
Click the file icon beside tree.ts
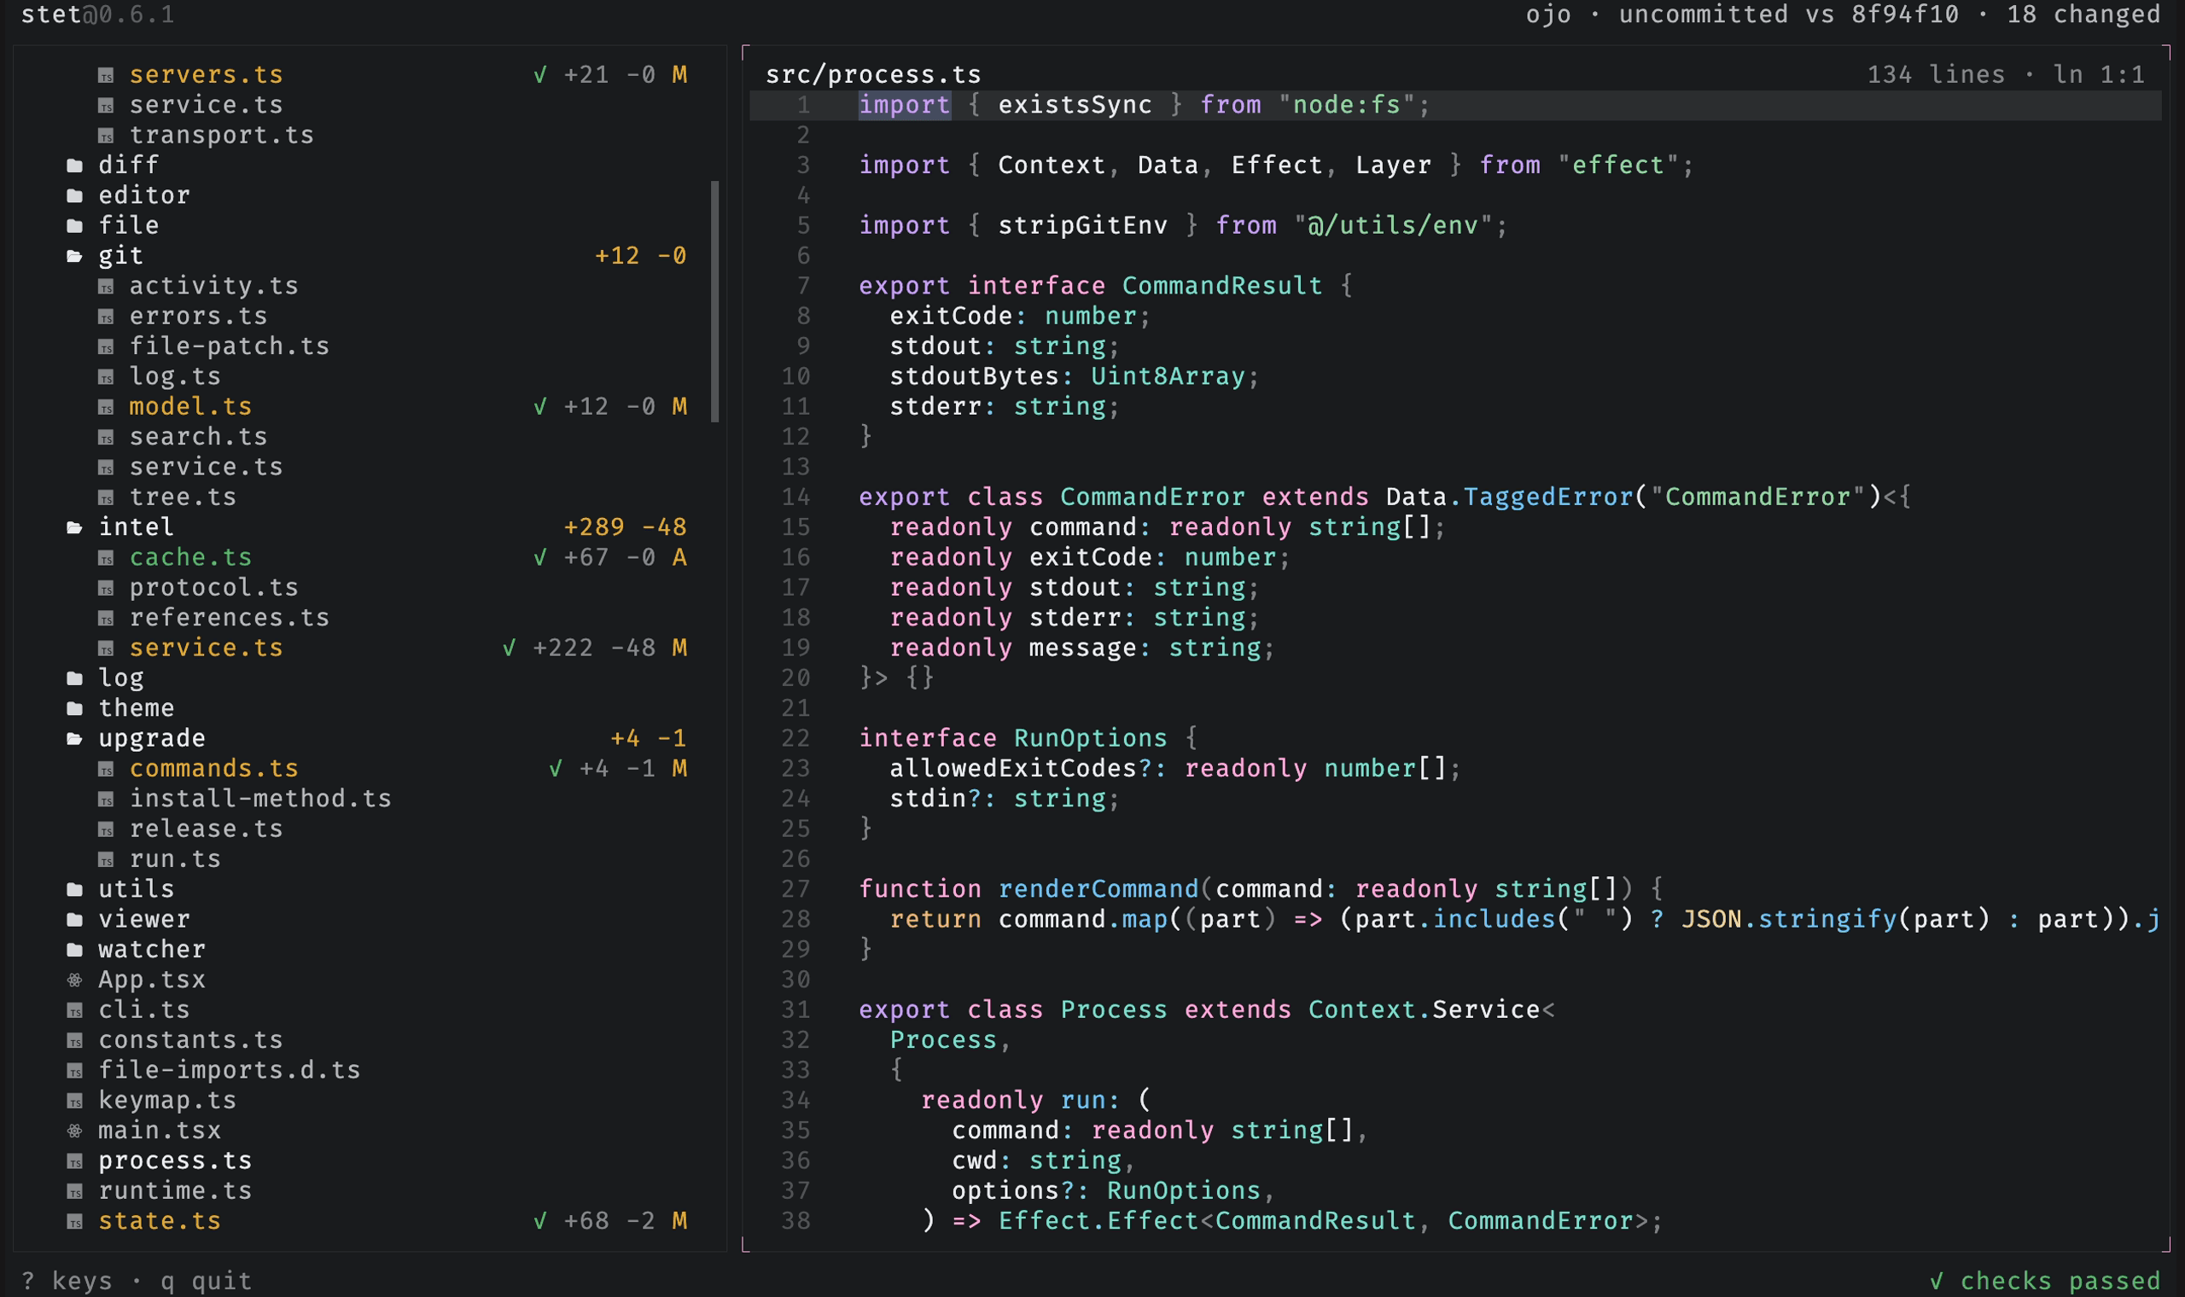click(106, 498)
